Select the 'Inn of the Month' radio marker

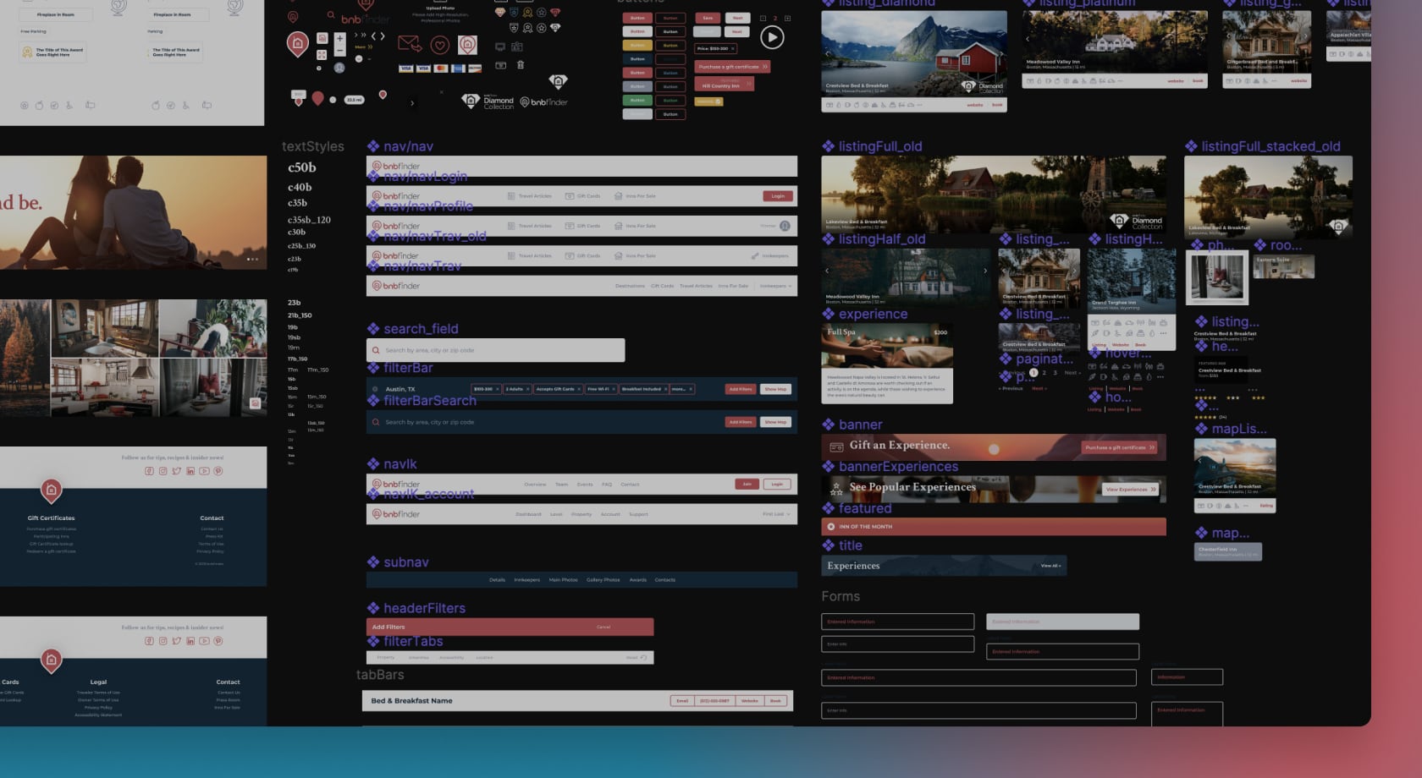[830, 527]
